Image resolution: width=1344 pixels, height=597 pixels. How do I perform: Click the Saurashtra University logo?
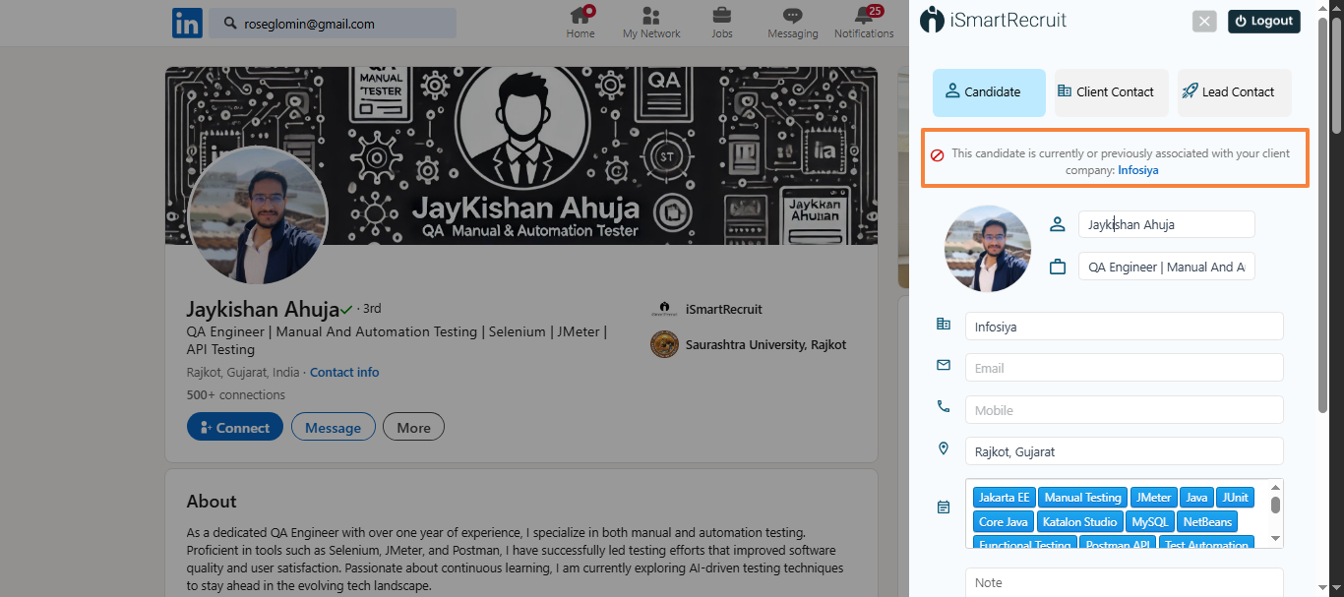tap(664, 344)
